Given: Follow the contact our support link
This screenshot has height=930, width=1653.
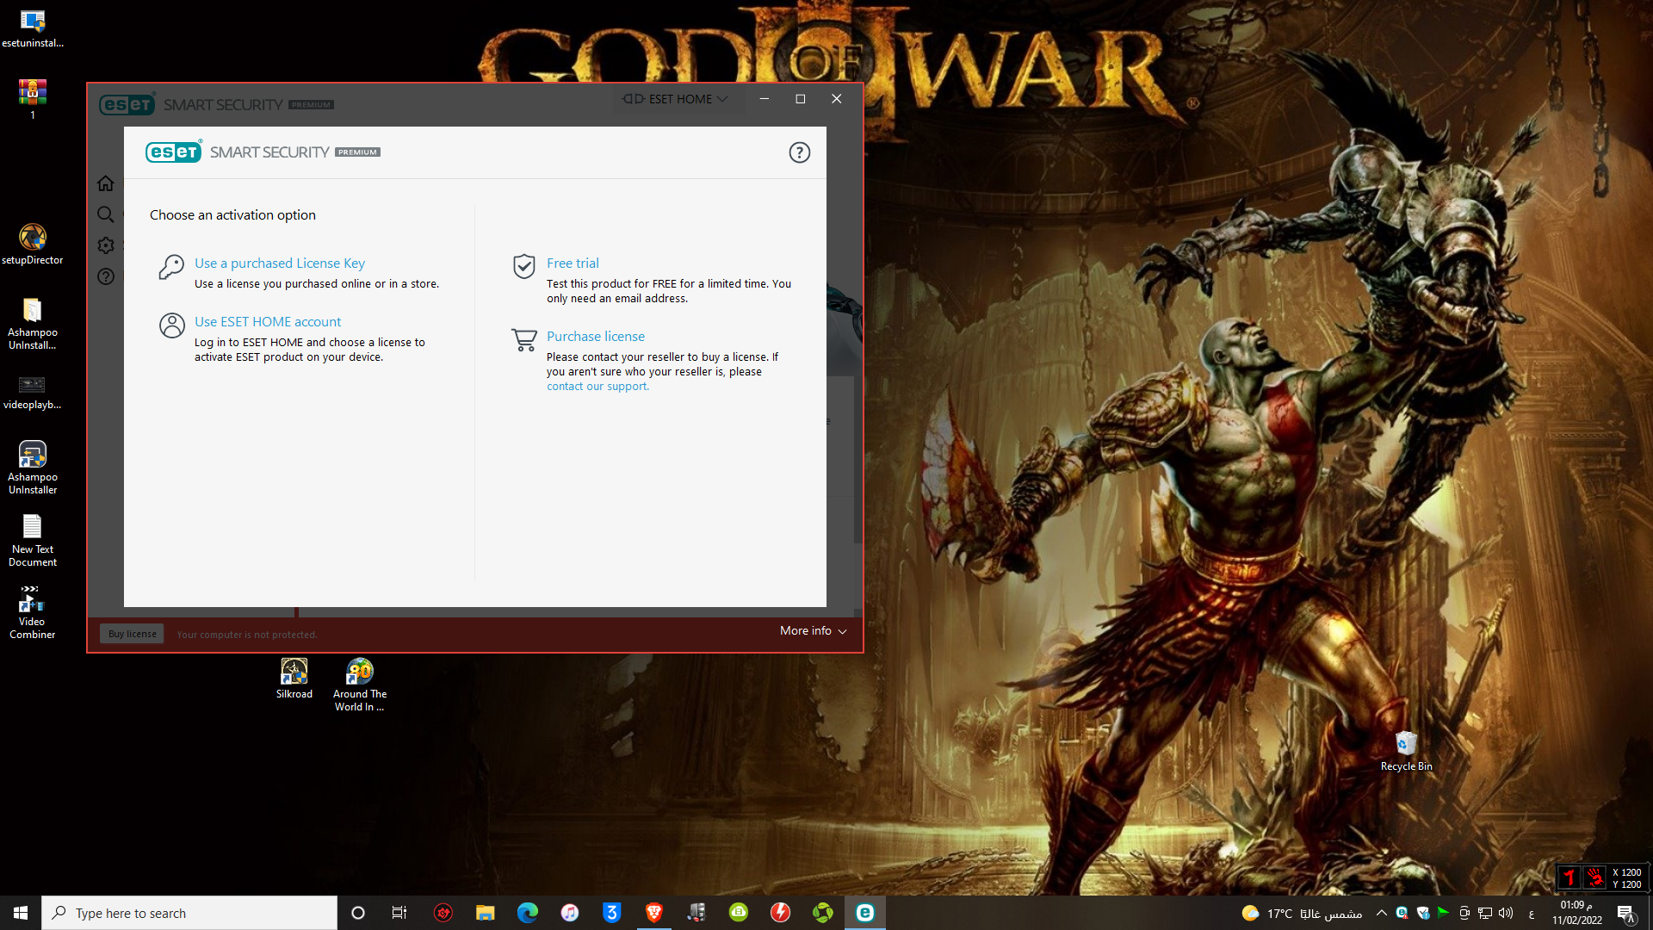Looking at the screenshot, I should (597, 387).
